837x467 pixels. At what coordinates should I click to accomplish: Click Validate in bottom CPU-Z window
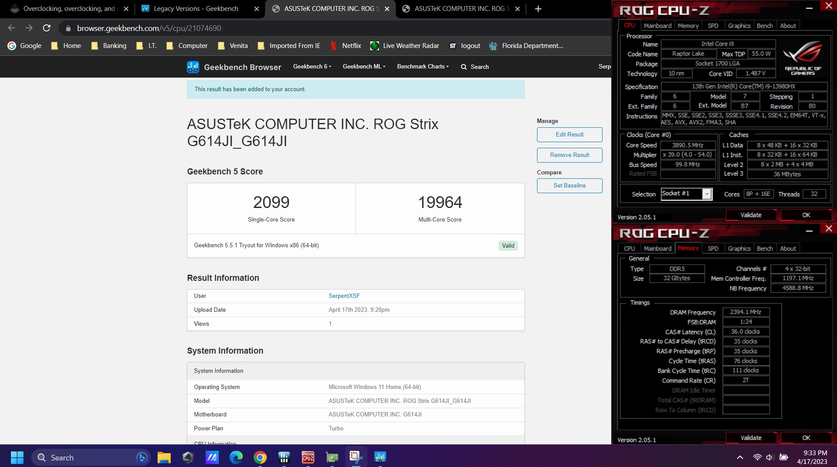click(x=751, y=438)
